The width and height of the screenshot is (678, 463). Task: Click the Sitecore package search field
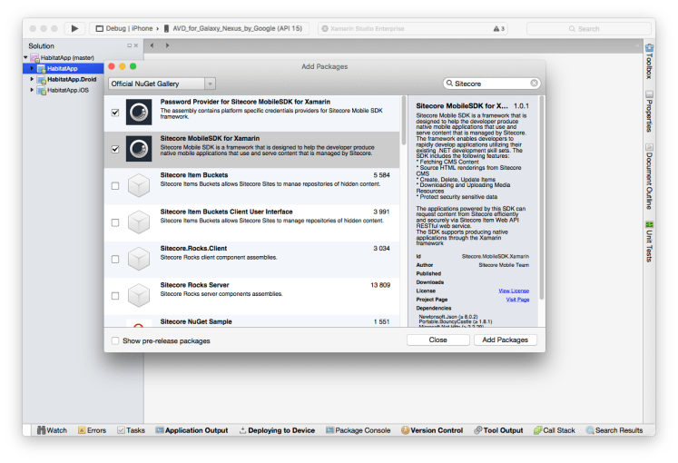(490, 84)
